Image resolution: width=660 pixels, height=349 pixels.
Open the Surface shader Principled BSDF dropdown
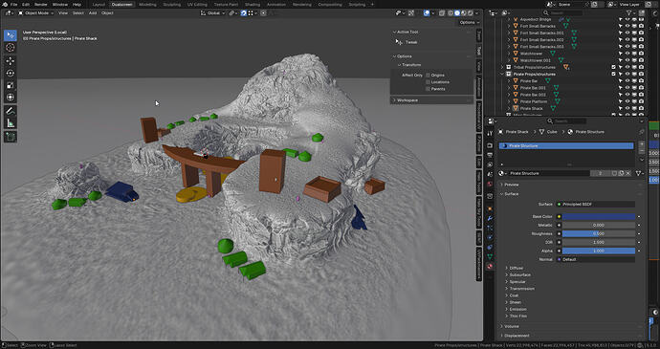(x=596, y=205)
